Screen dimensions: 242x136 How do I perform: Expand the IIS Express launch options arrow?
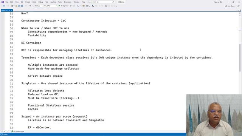pyautogui.click(x=69, y=6)
